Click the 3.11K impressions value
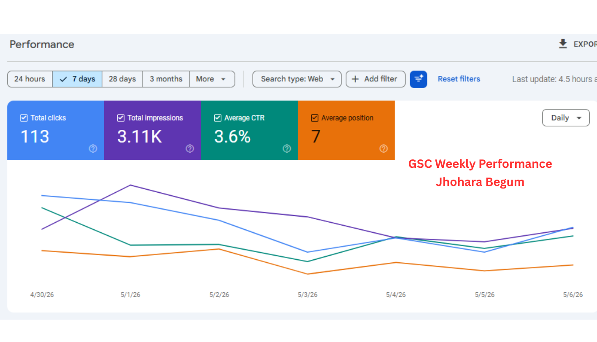The width and height of the screenshot is (597, 342). [140, 137]
